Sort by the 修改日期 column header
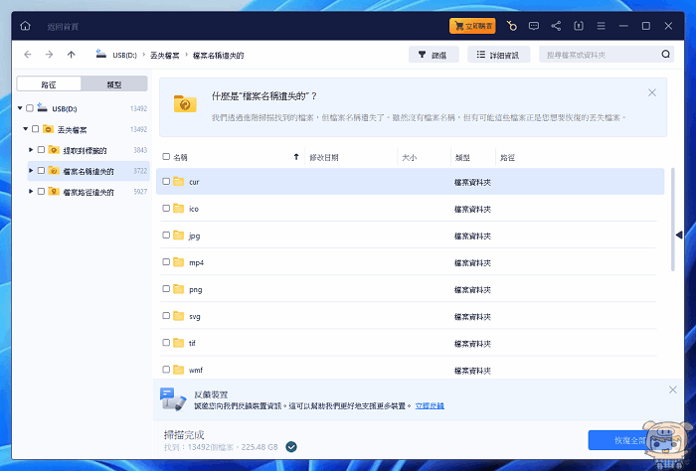 [x=324, y=157]
